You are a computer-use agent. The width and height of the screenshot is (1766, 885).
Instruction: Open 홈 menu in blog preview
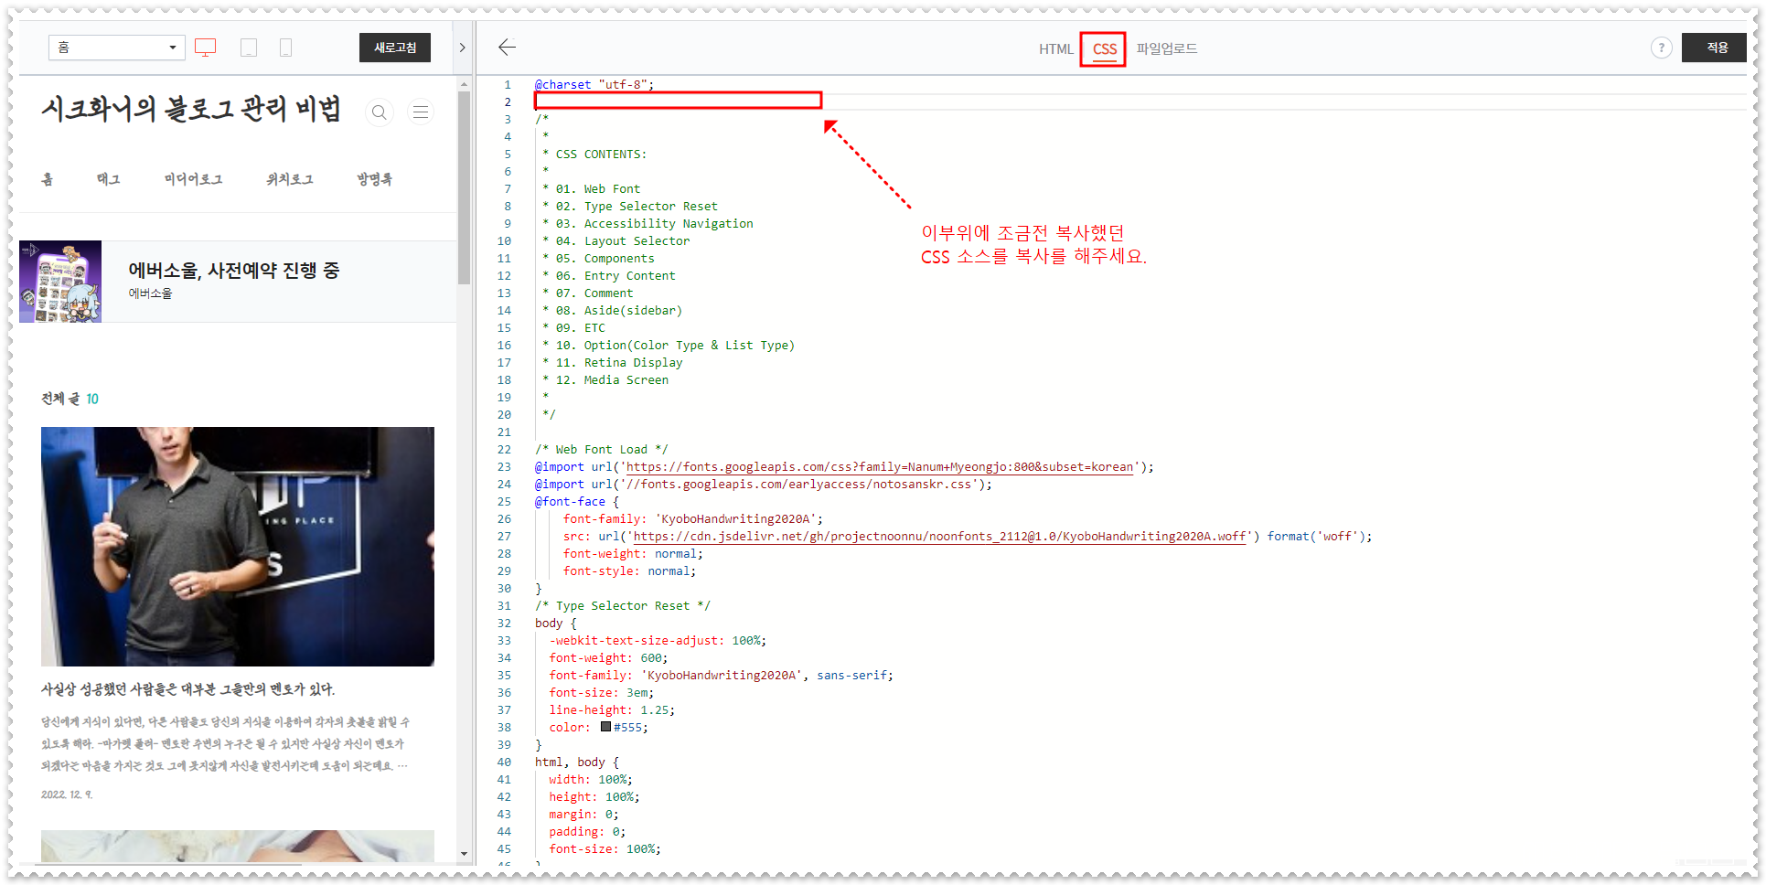pyautogui.click(x=48, y=179)
